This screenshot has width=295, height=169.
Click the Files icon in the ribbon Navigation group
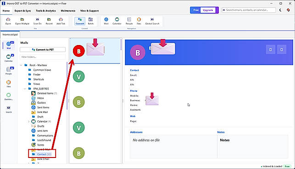click(139, 21)
